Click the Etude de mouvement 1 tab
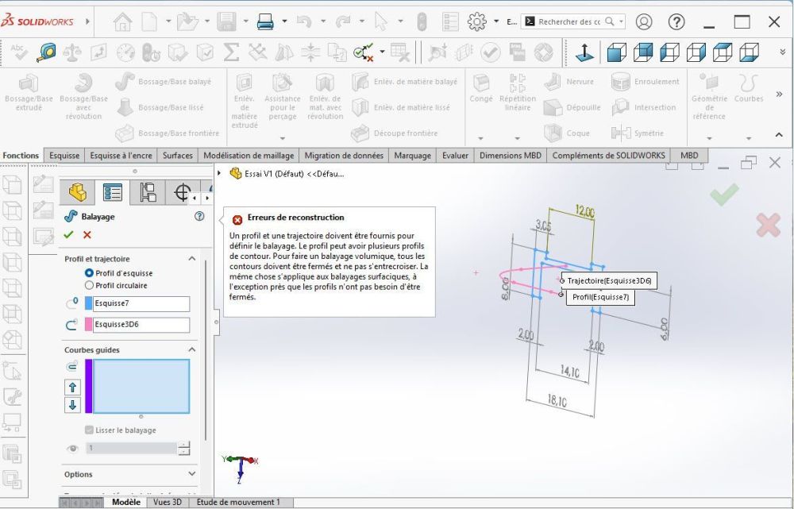 pos(238,502)
